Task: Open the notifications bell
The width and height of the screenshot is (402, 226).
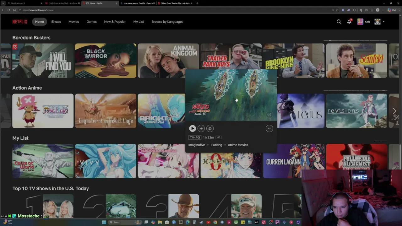Action: click(349, 22)
